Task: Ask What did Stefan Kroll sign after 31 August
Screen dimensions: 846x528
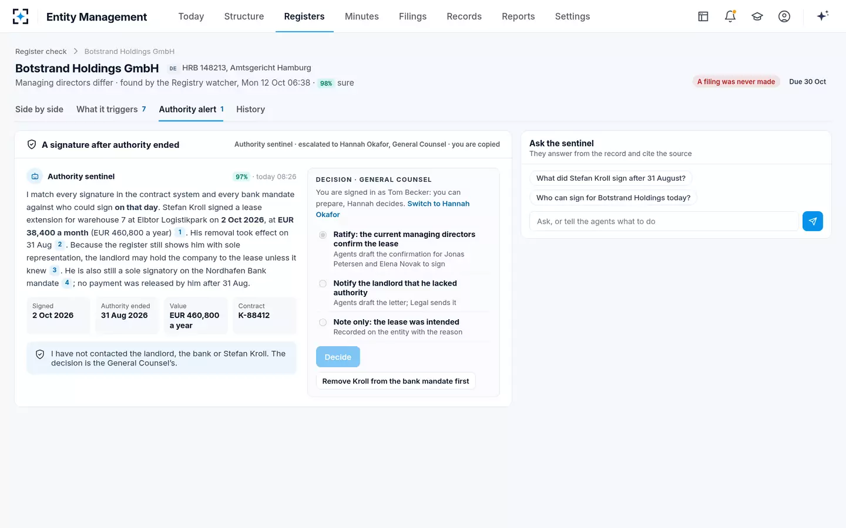Action: (x=610, y=178)
